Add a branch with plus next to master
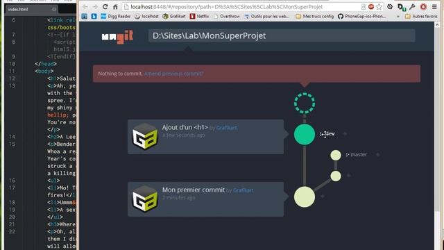Image resolution: width=444 pixels, height=250 pixels. click(x=377, y=154)
